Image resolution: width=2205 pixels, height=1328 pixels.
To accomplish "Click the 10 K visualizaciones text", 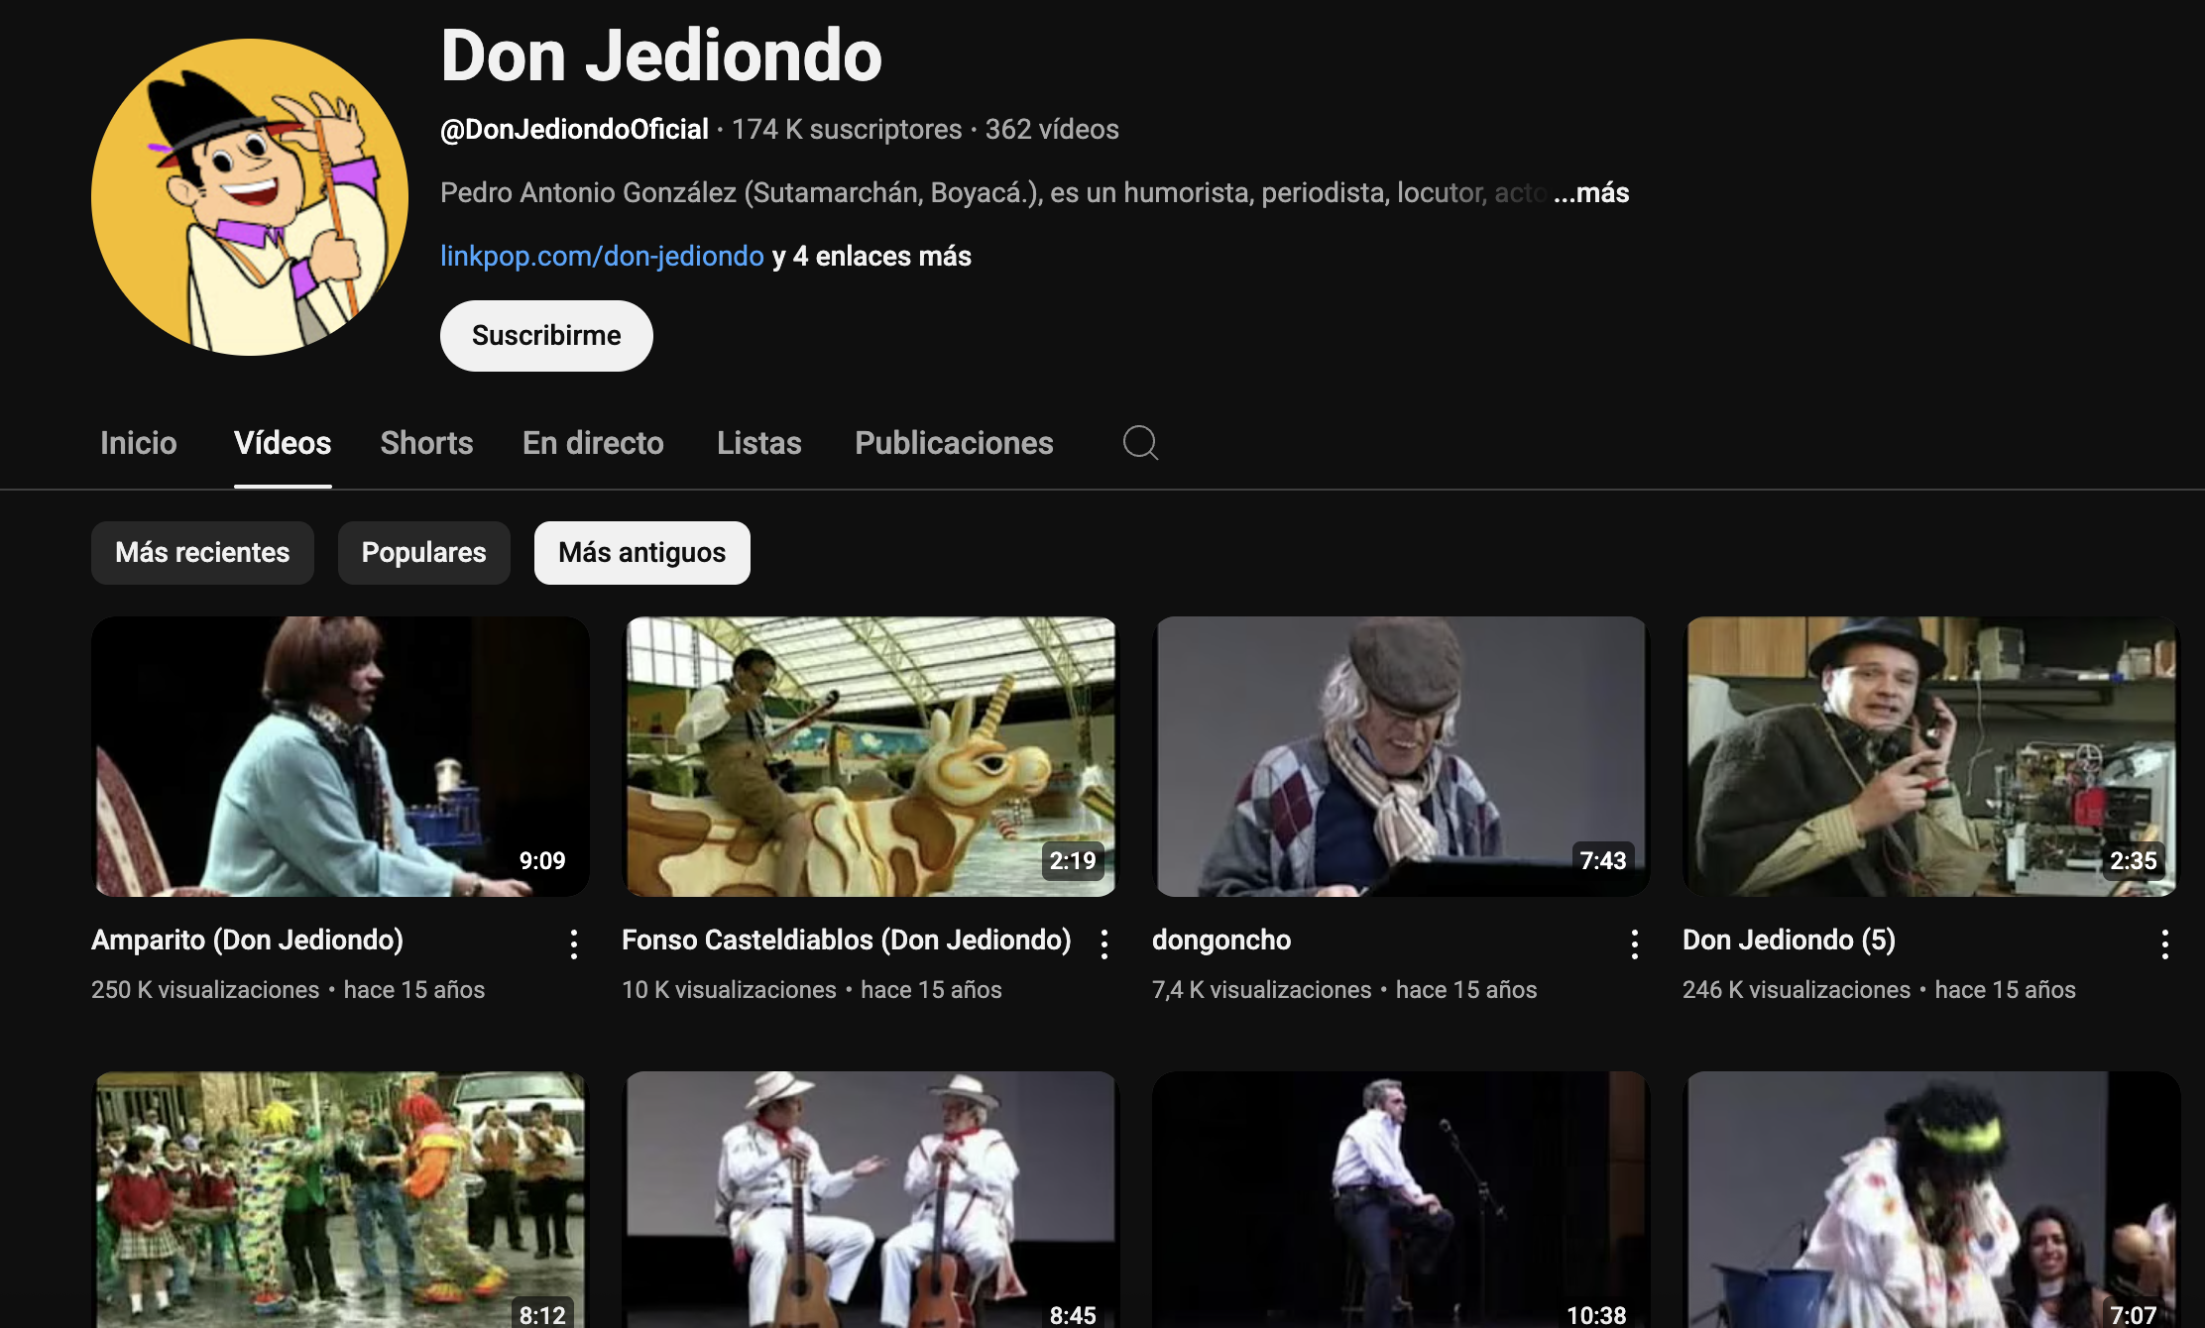I will tap(729, 989).
